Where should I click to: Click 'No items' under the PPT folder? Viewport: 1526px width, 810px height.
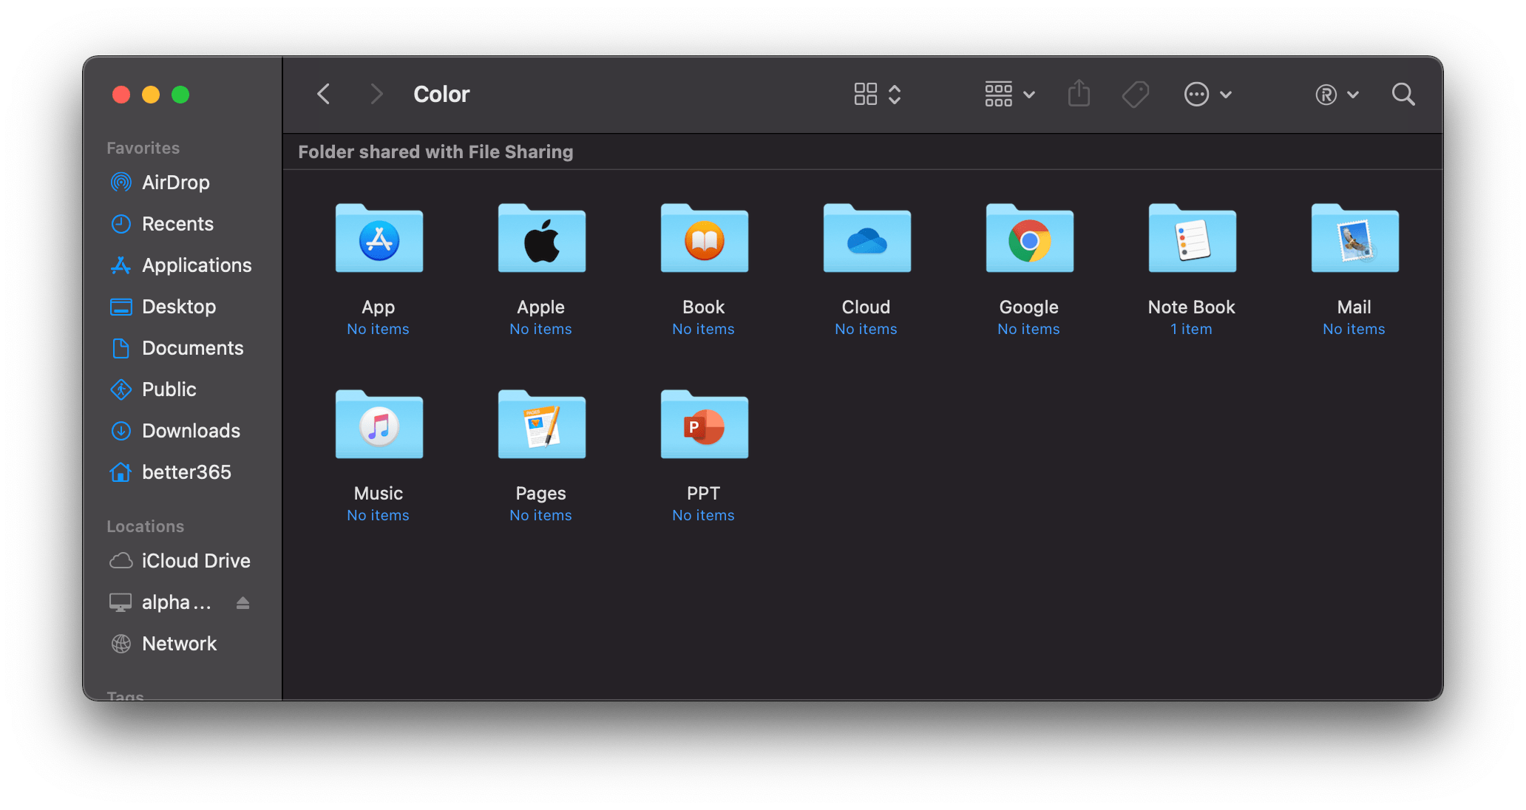pos(704,515)
